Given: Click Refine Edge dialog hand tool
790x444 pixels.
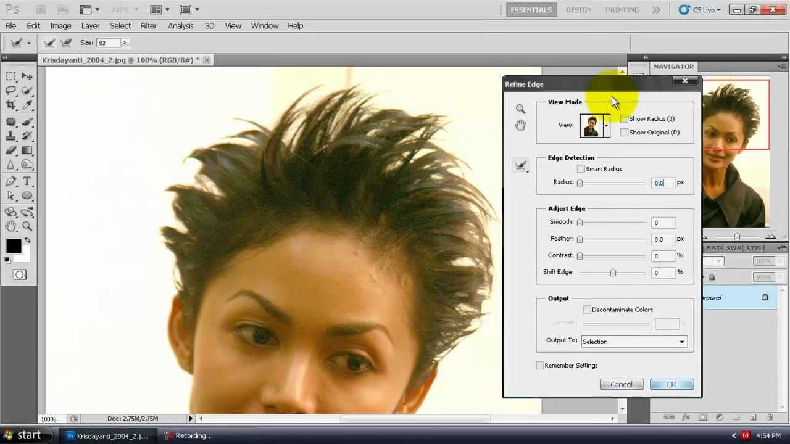Looking at the screenshot, I should tap(520, 125).
